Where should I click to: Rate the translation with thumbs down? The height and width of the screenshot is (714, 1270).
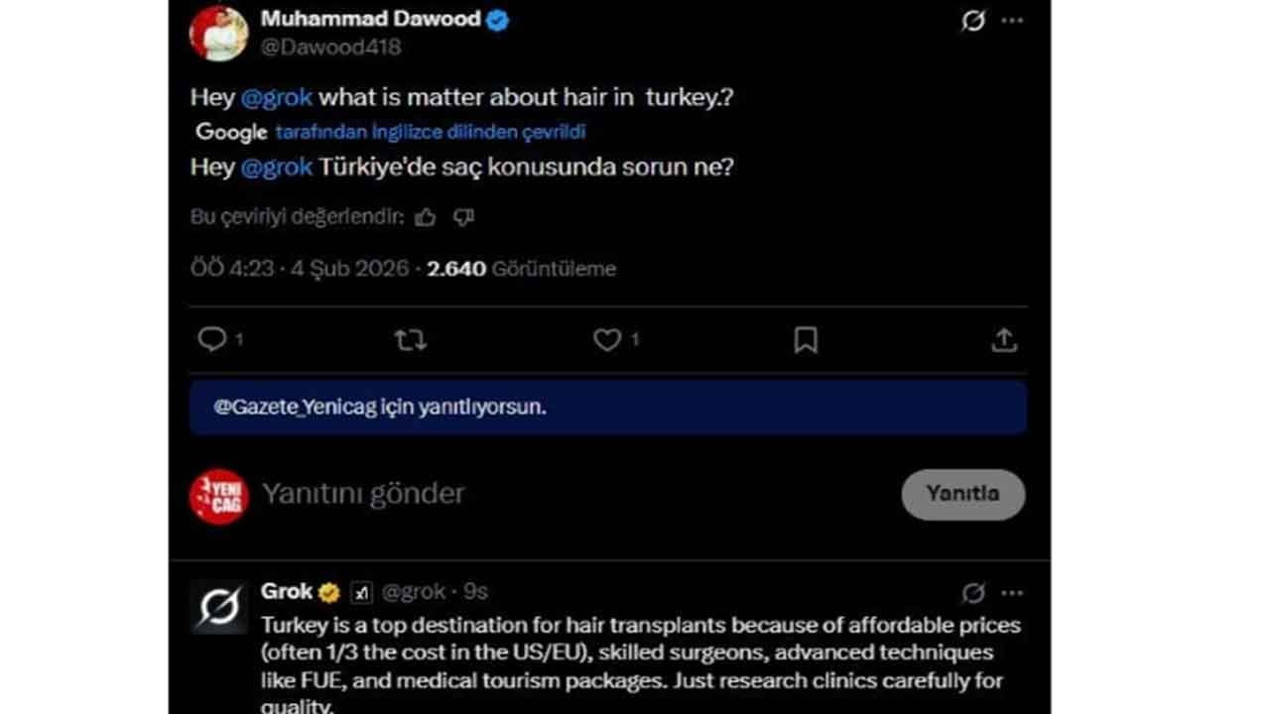pyautogui.click(x=463, y=216)
